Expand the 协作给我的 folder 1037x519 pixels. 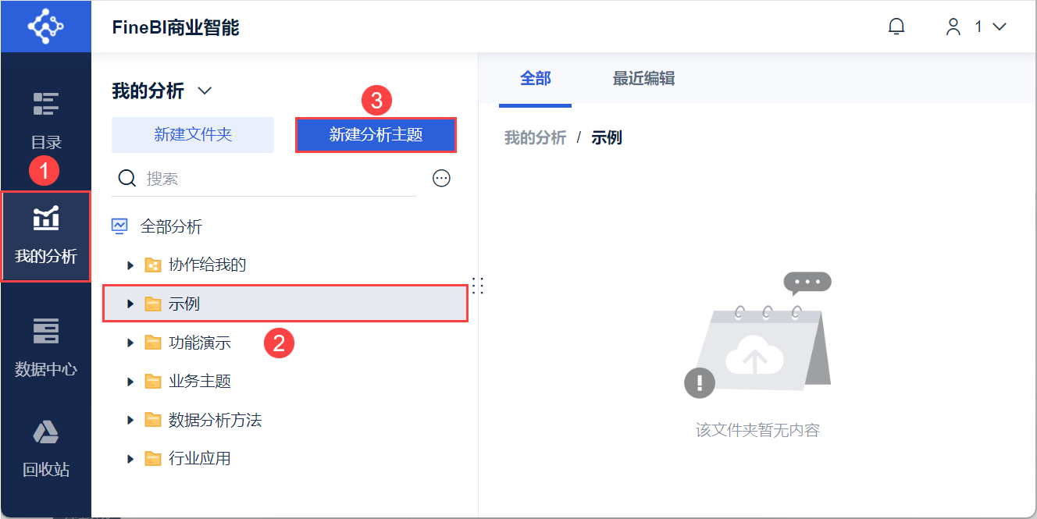point(130,265)
